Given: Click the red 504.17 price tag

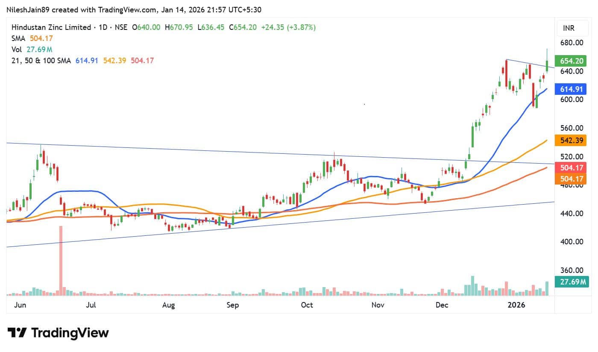Looking at the screenshot, I should pyautogui.click(x=570, y=167).
